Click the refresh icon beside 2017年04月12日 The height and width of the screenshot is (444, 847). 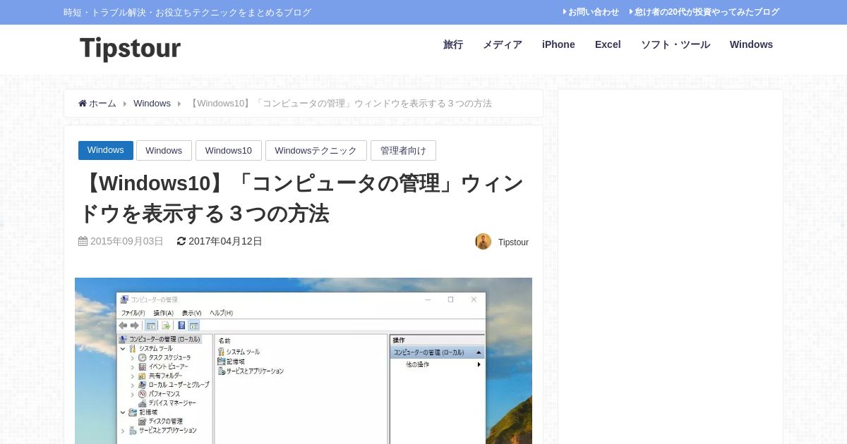pyautogui.click(x=181, y=241)
